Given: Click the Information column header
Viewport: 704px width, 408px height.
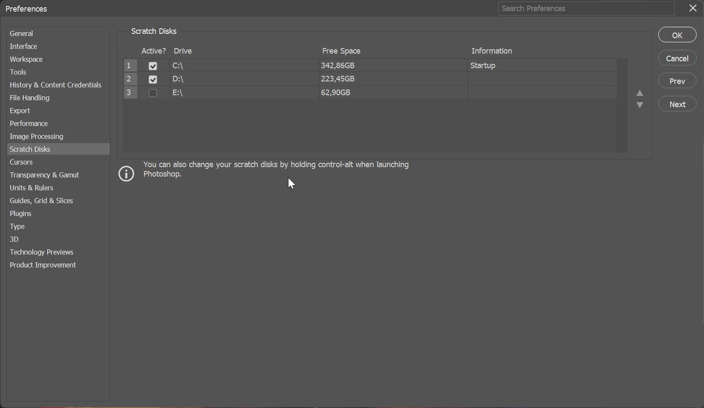Looking at the screenshot, I should tap(492, 51).
